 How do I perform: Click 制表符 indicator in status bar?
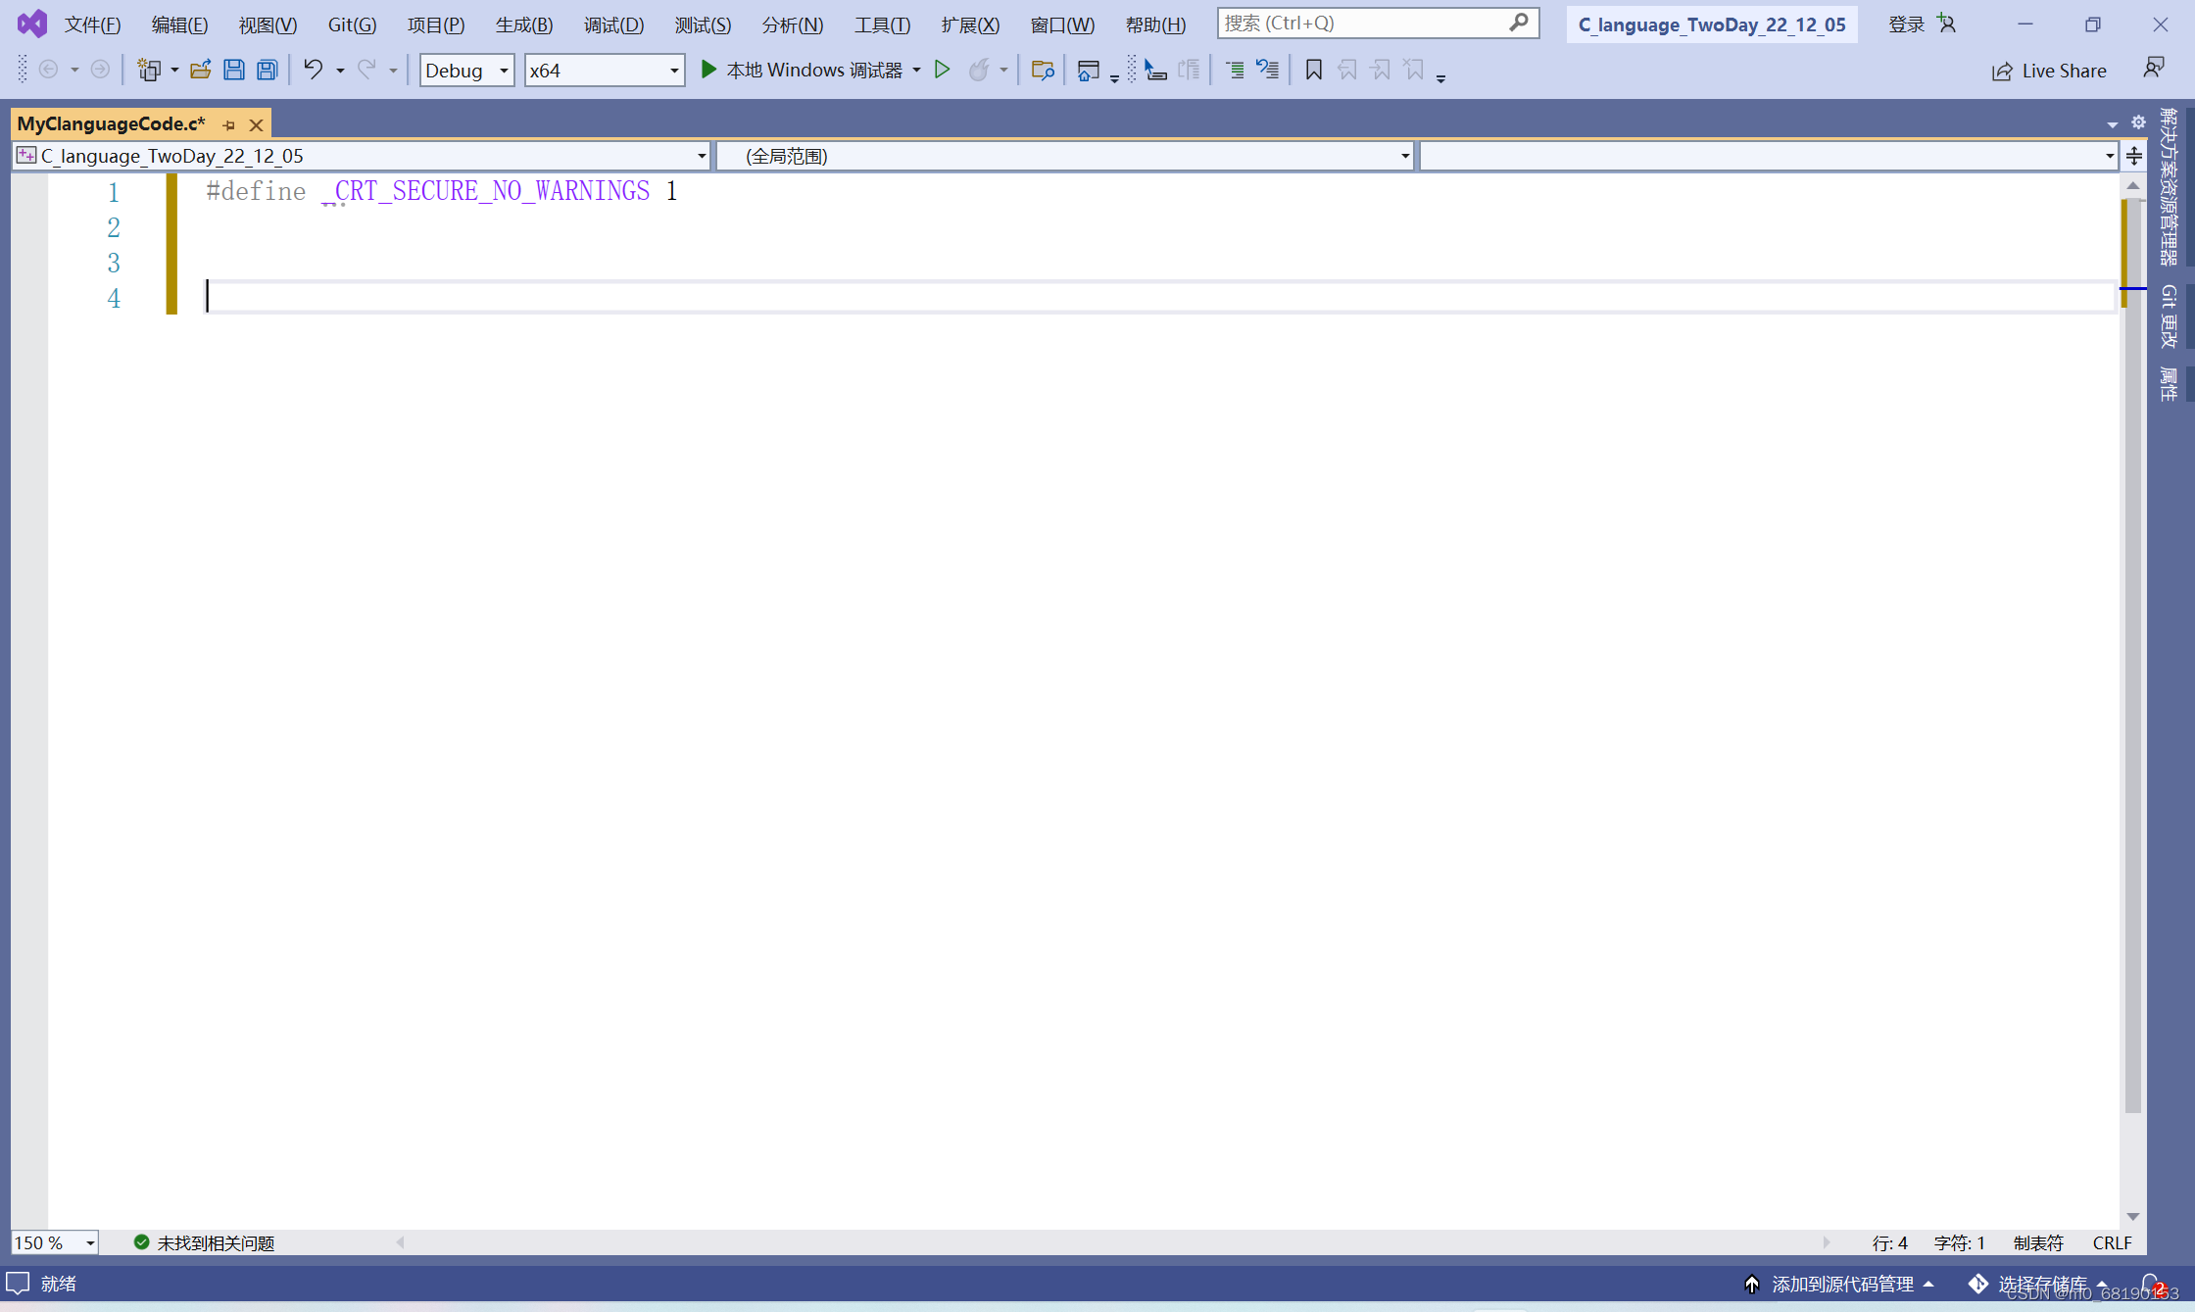(2038, 1242)
